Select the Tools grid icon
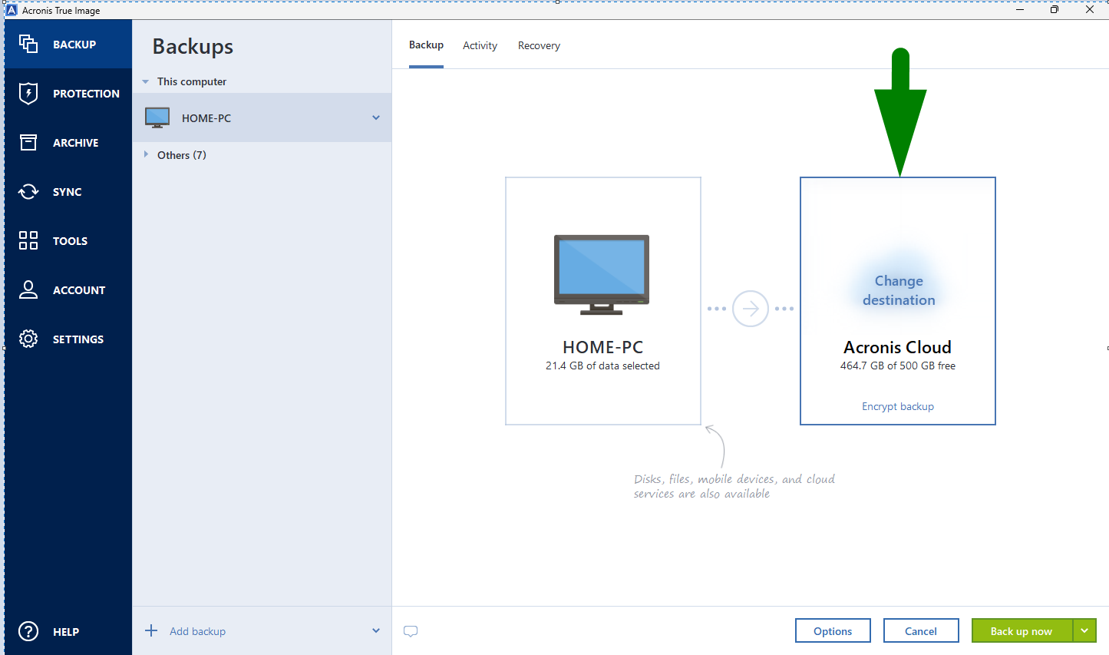Image resolution: width=1109 pixels, height=655 pixels. click(x=28, y=240)
